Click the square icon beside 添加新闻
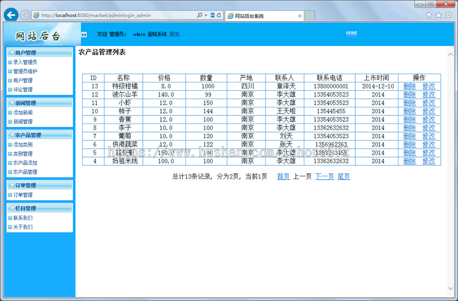The image size is (458, 301). (10, 113)
